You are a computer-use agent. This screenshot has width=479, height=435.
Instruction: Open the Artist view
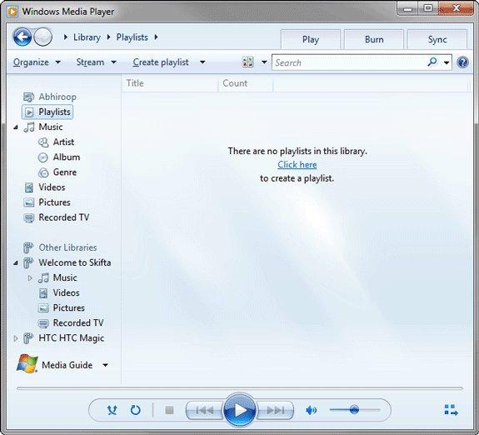point(63,142)
